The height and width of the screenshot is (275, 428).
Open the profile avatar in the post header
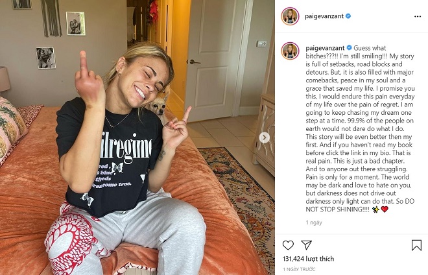pyautogui.click(x=290, y=16)
